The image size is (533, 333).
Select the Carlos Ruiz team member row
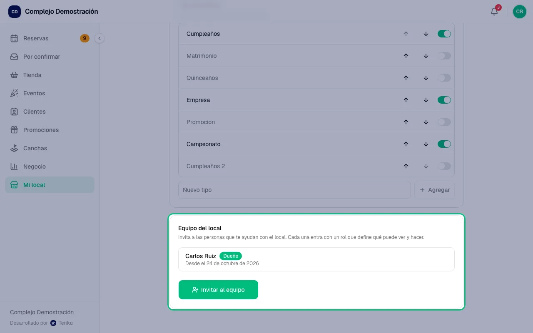point(316,259)
